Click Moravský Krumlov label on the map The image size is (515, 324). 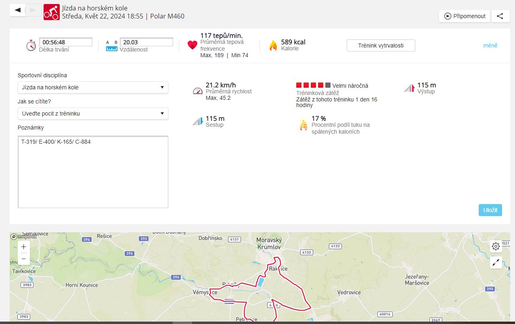pyautogui.click(x=269, y=243)
